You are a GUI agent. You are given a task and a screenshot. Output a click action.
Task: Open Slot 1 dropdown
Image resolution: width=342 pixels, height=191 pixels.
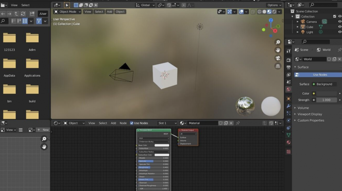click(167, 123)
